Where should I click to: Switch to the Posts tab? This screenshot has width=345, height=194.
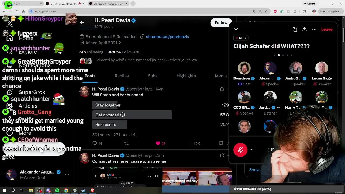click(x=90, y=76)
